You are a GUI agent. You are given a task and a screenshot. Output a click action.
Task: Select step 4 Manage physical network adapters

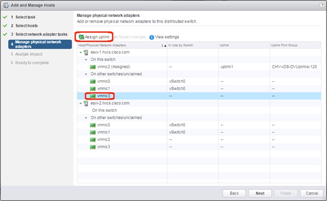(40, 44)
